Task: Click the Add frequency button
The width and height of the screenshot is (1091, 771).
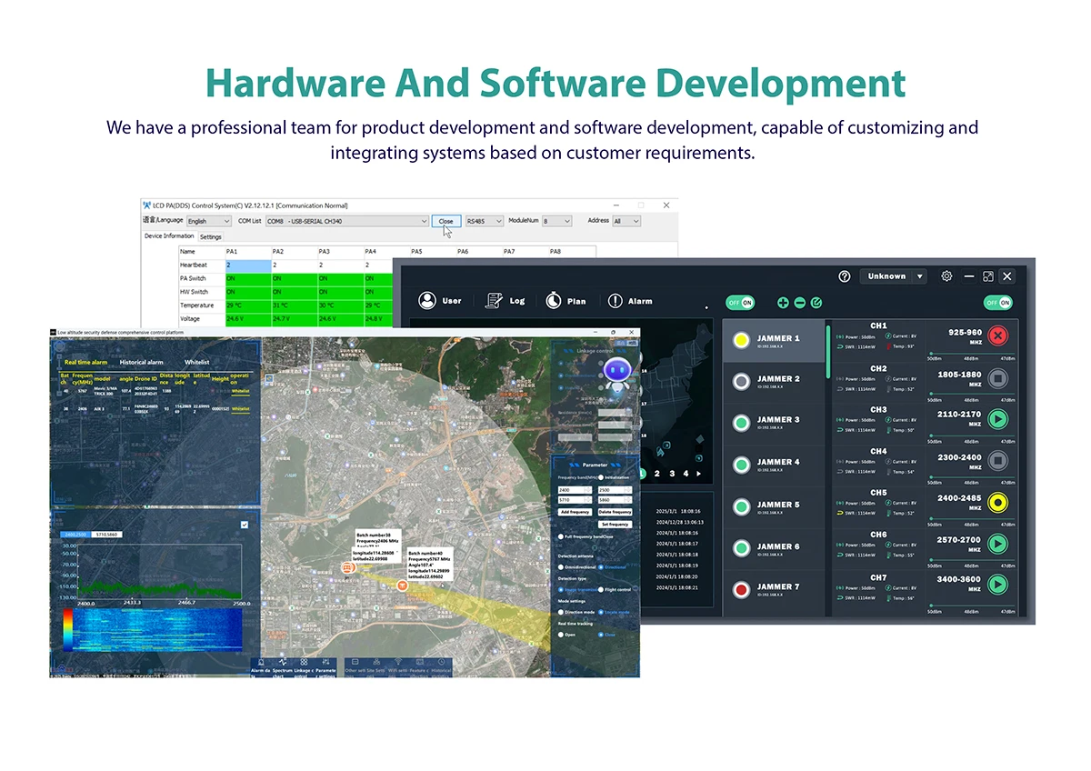Action: pos(574,512)
